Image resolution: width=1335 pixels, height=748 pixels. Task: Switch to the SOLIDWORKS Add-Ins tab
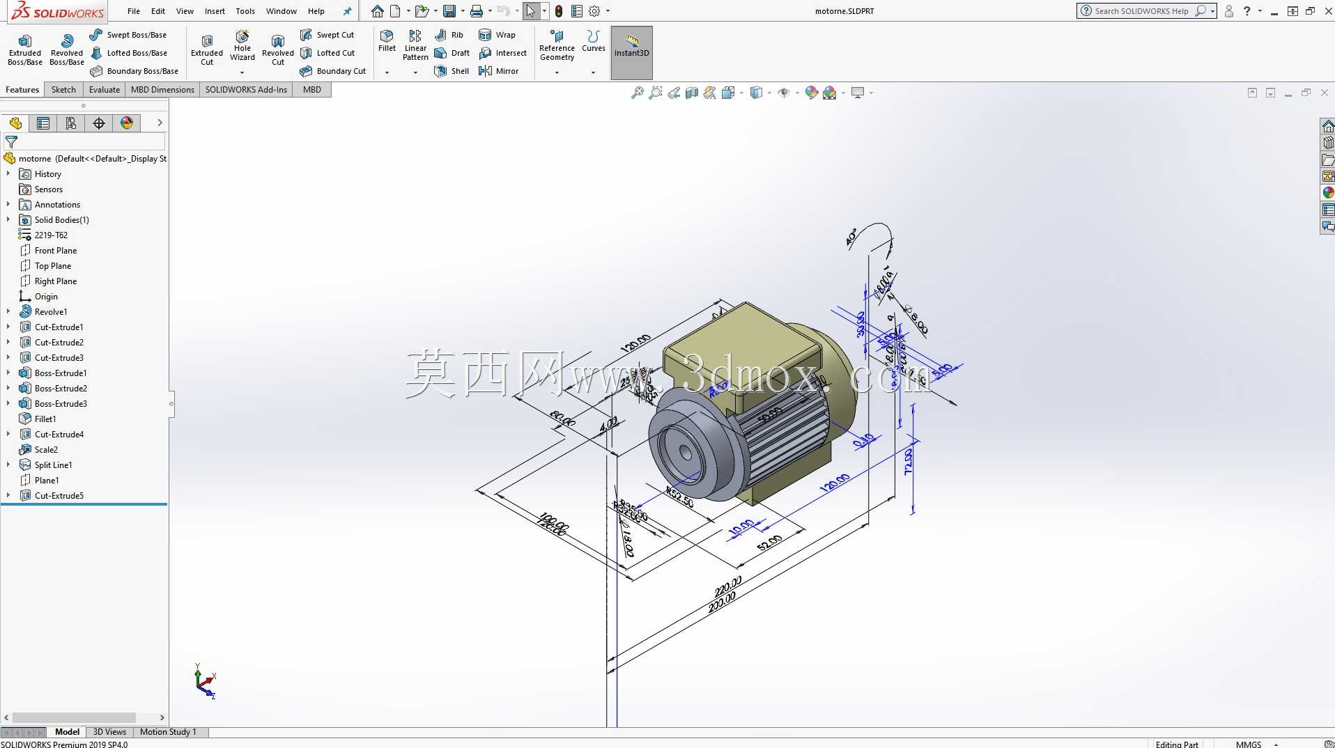246,90
